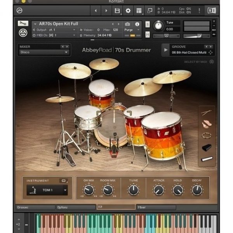Click the Max voices value 128
This screenshot has height=233, width=233.
pos(115,30)
